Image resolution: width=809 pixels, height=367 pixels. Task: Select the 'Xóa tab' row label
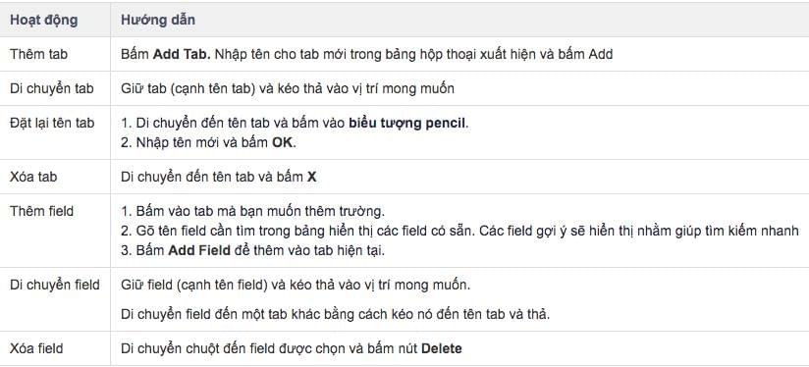click(33, 177)
